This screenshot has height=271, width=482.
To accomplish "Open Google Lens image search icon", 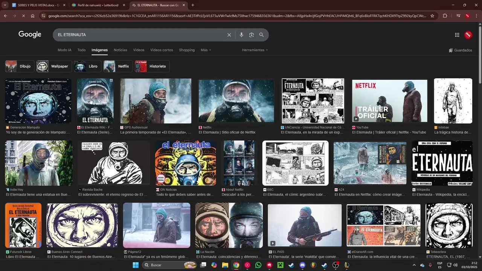I will click(x=252, y=35).
